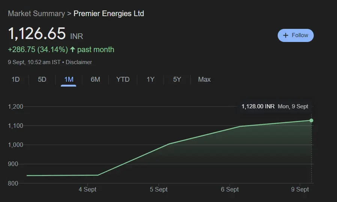
Task: Click the Premier Energies Ltd title
Action: point(108,13)
